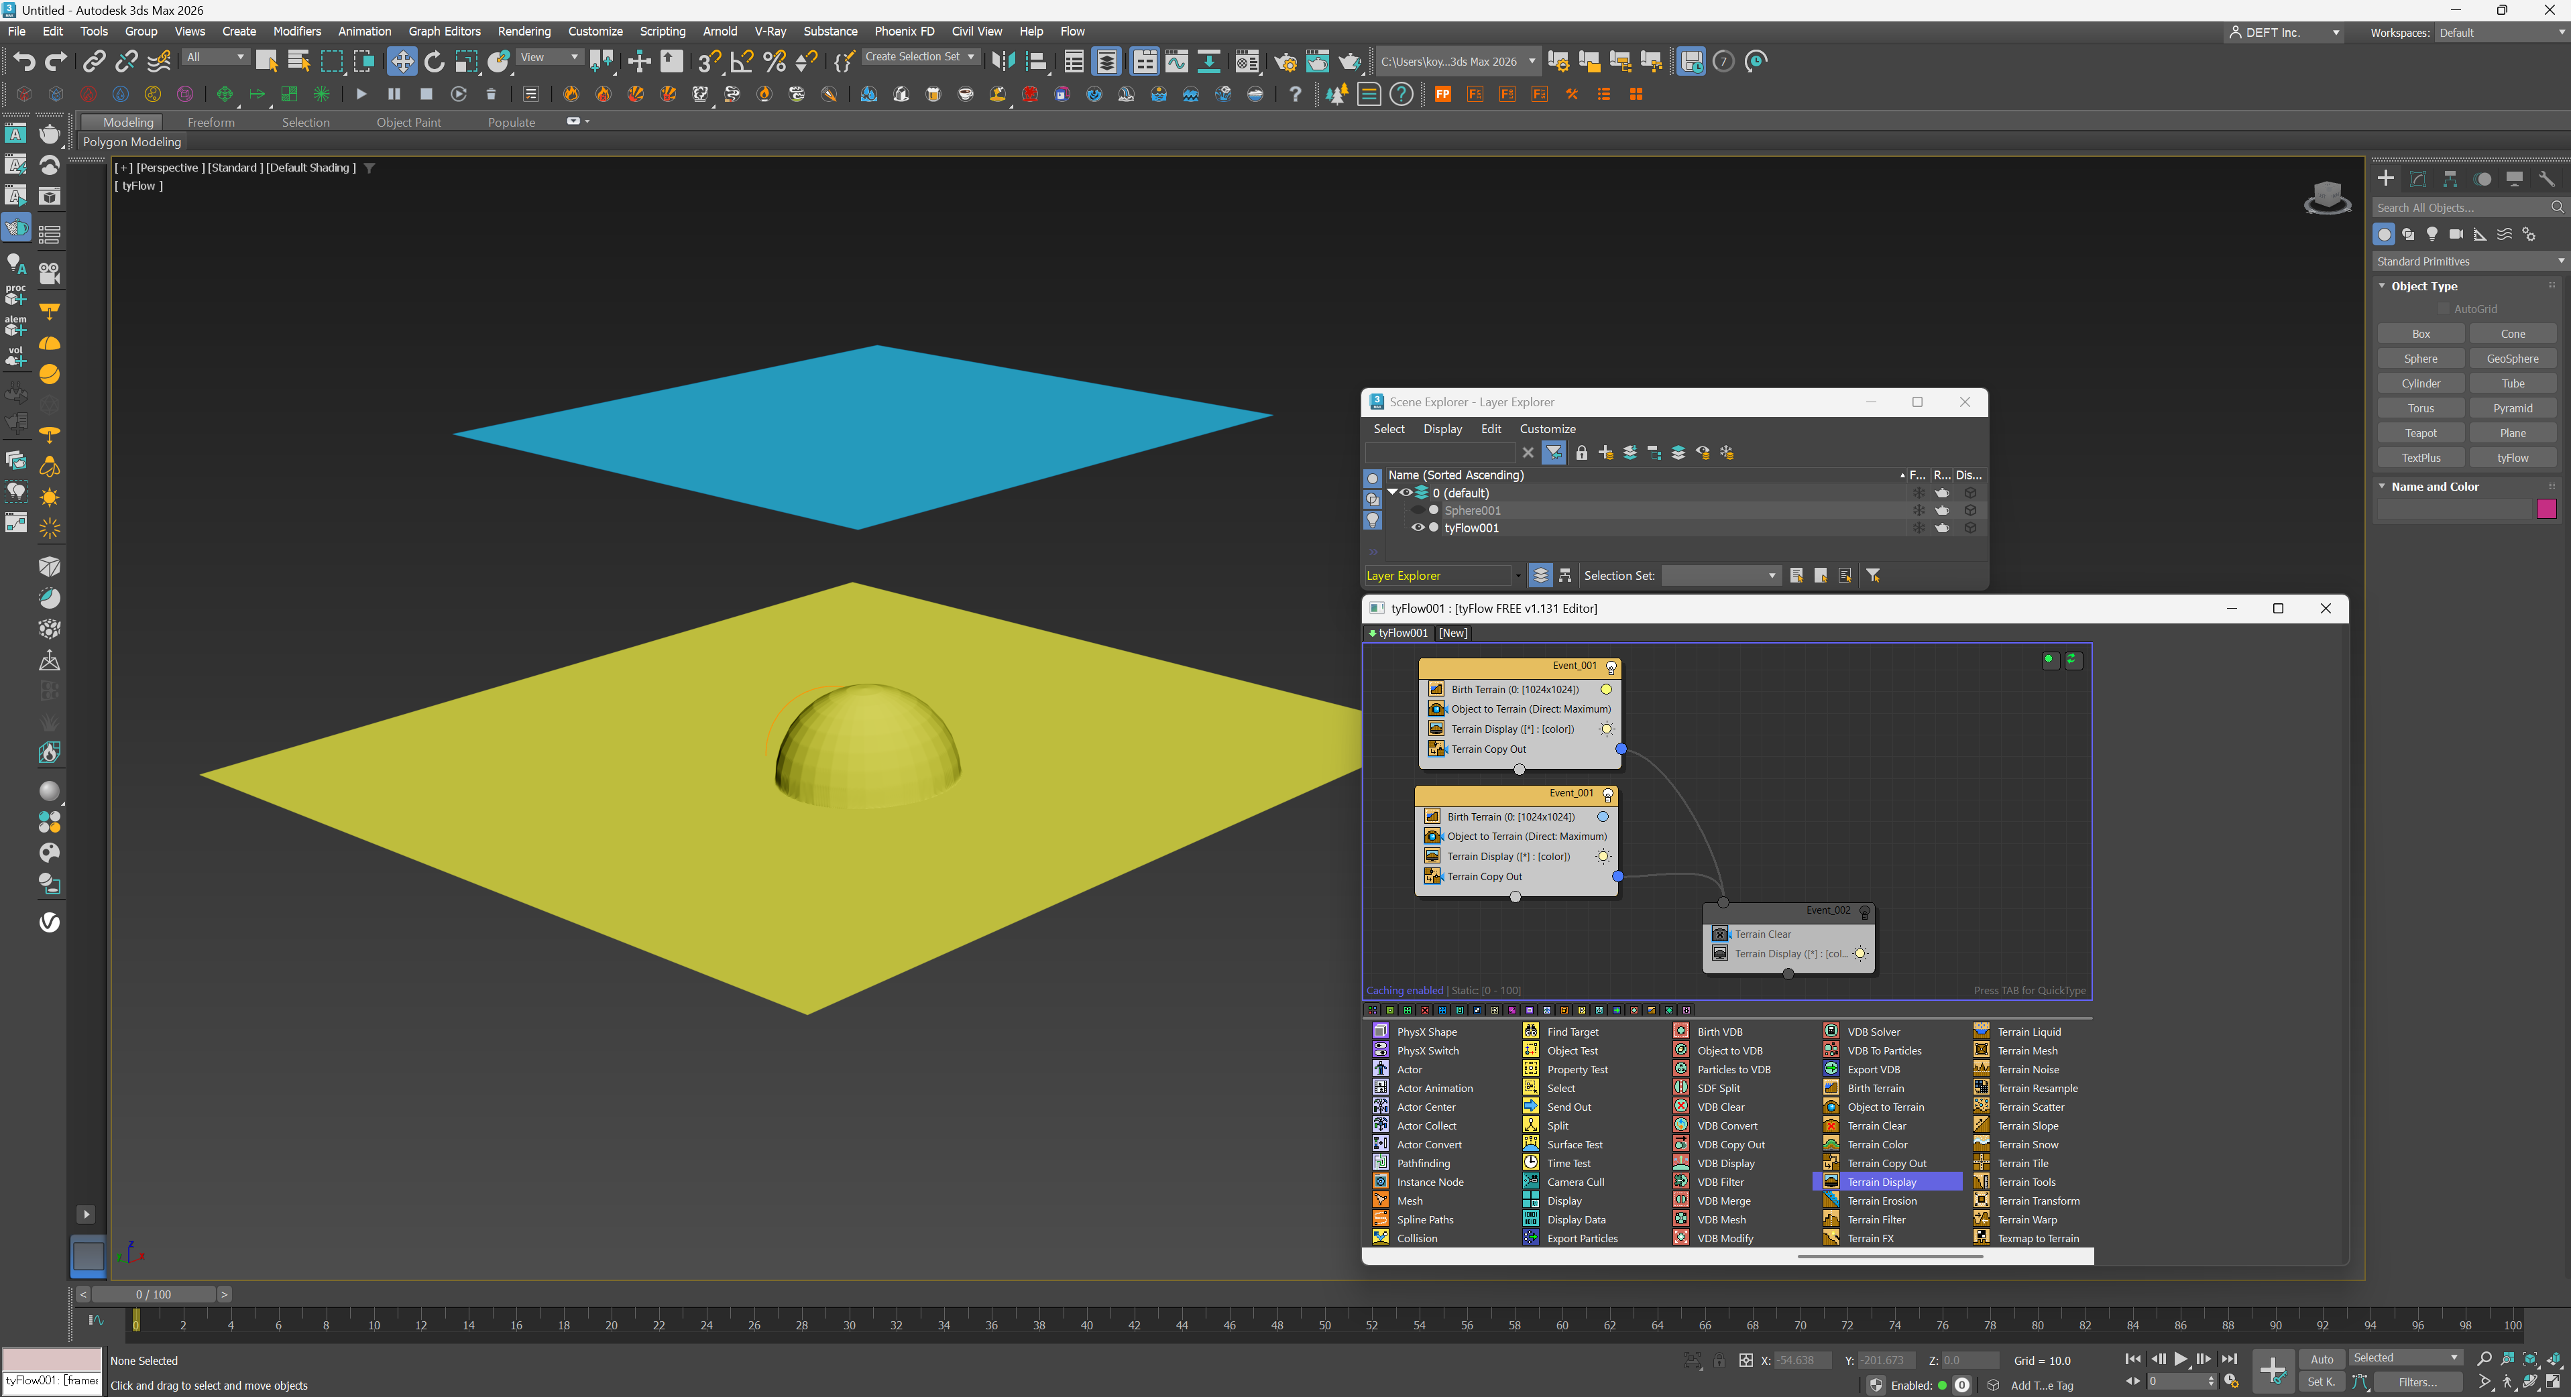Enable the AutoGrid checkbox

point(2444,309)
